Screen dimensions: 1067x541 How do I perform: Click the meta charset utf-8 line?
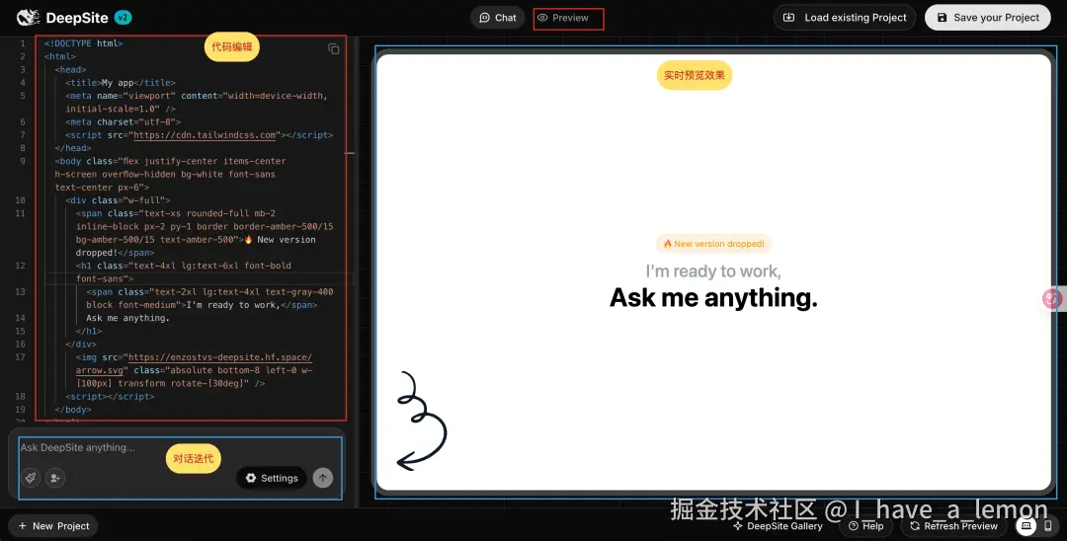(x=123, y=121)
